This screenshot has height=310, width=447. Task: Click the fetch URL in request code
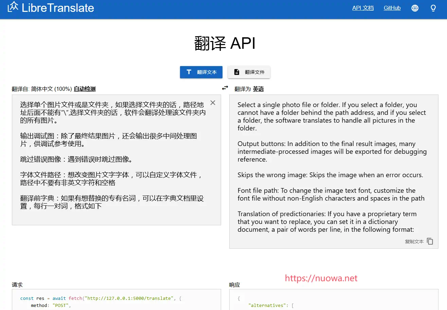pyautogui.click(x=129, y=298)
